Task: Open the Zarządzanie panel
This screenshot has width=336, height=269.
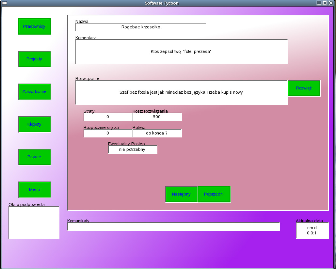Action: (34, 92)
